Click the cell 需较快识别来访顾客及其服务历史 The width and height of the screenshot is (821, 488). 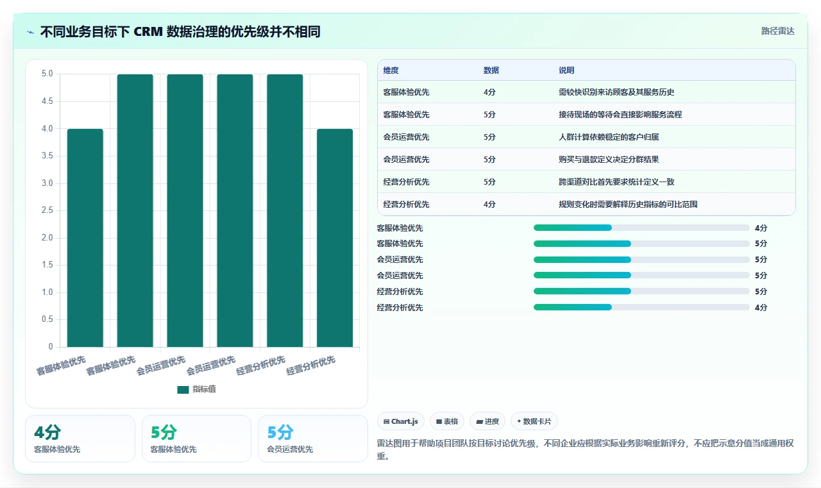(x=616, y=92)
